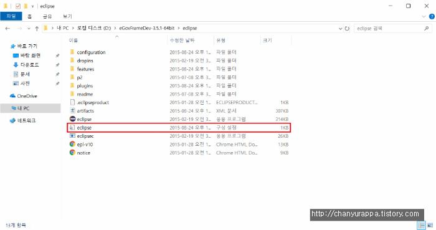Select the .eclipseproduct file icon
The image size is (436, 230).
click(72, 102)
